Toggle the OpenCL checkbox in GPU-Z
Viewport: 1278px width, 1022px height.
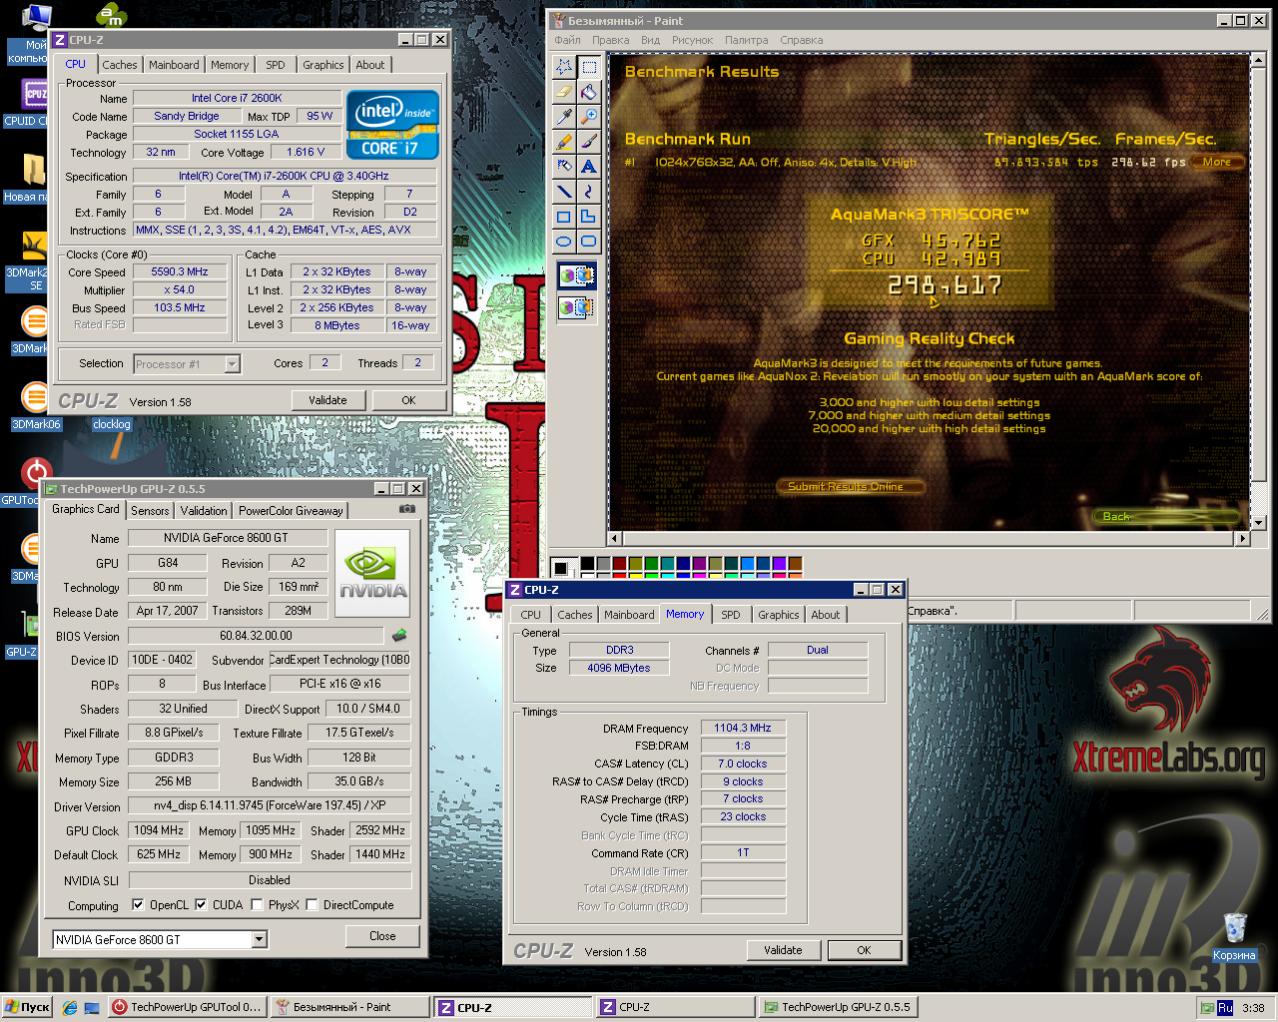138,905
